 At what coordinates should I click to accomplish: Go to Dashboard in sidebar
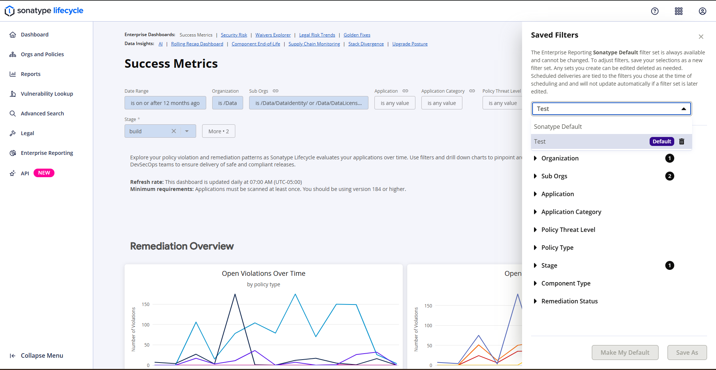pos(35,35)
